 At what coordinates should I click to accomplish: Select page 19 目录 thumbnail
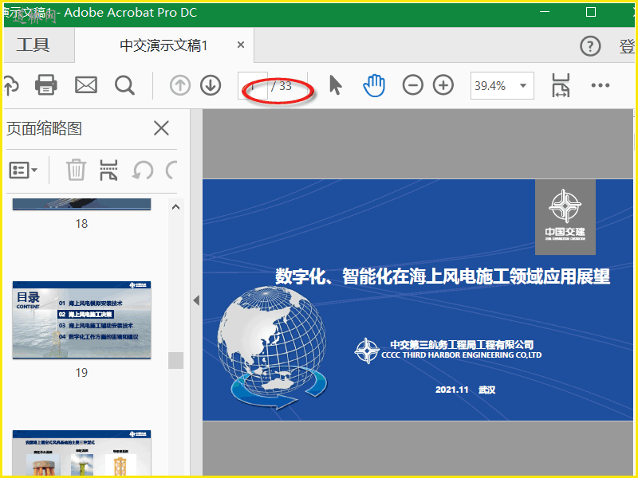point(82,319)
